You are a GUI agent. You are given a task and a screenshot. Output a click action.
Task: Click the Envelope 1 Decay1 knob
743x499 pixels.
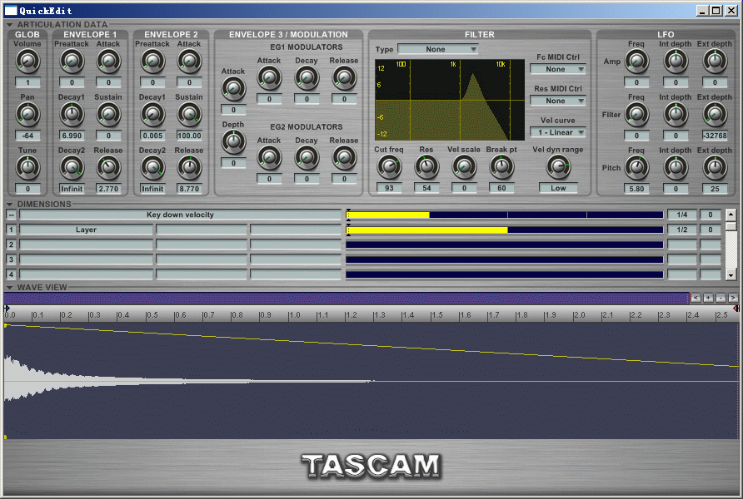point(72,115)
